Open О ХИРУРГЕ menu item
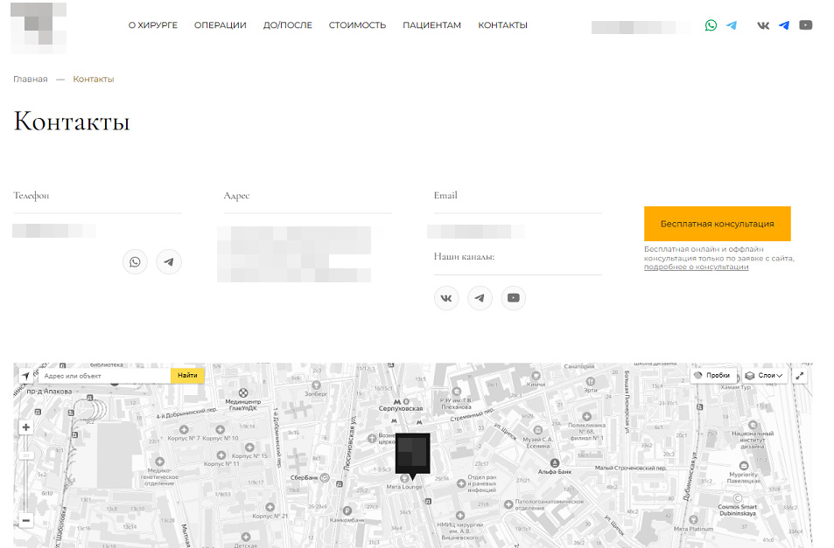Screen dimensions: 834x548 [152, 25]
